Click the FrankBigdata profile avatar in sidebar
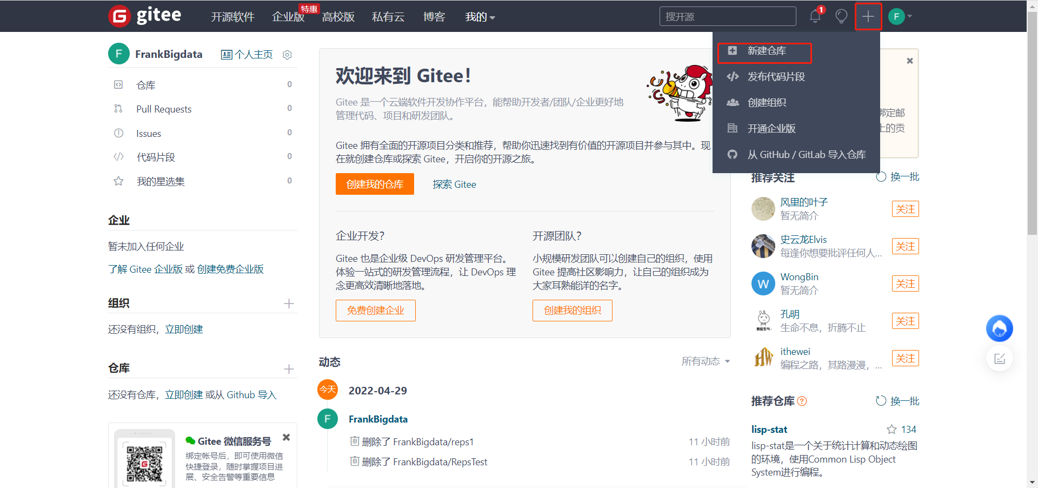The height and width of the screenshot is (488, 1038). coord(119,54)
